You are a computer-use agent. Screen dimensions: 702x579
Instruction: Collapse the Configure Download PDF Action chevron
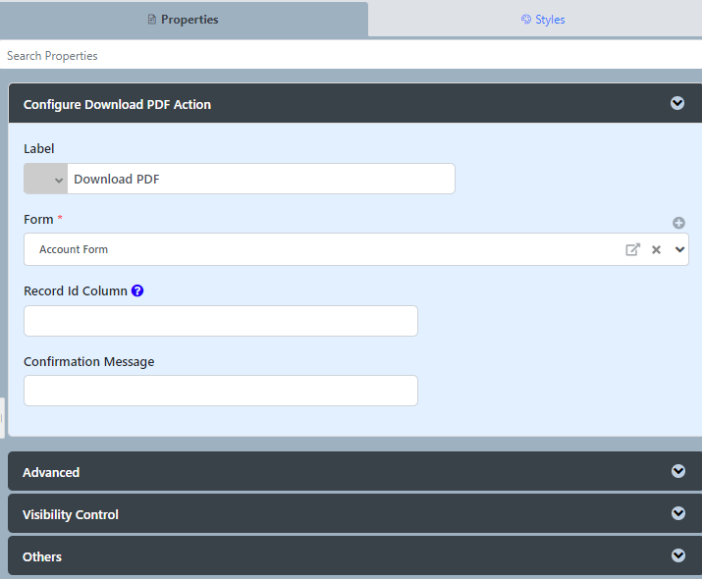click(677, 103)
